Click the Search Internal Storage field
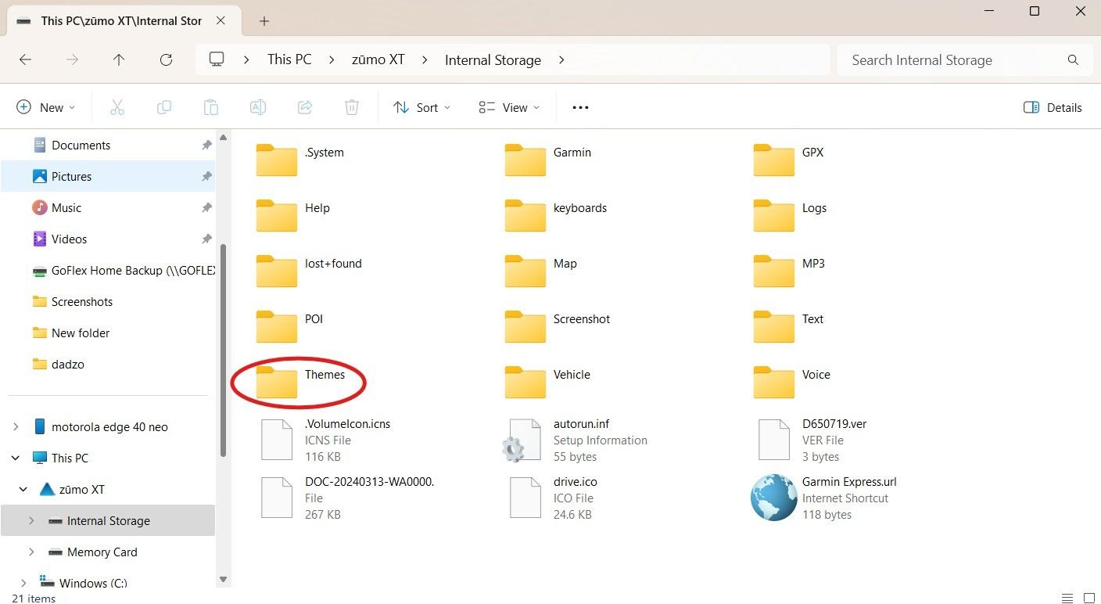 [965, 60]
